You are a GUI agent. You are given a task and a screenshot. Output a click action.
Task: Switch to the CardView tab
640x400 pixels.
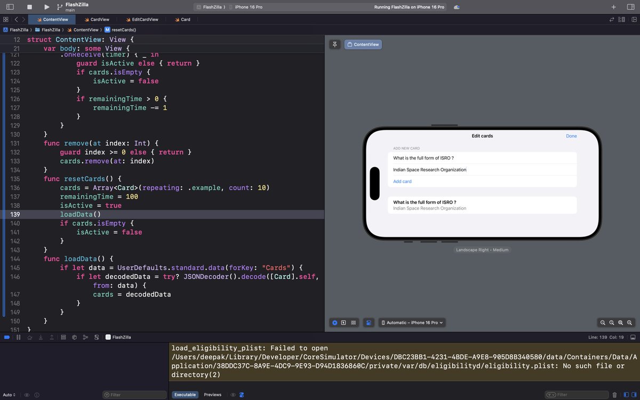click(x=97, y=19)
